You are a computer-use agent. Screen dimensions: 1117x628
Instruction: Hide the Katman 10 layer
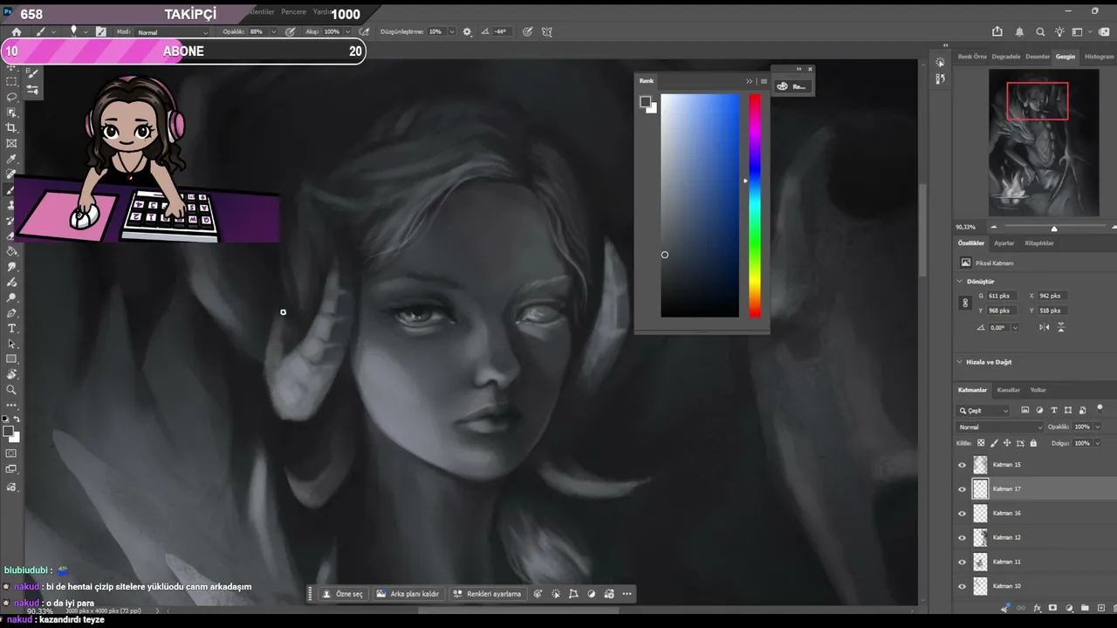[x=963, y=587]
